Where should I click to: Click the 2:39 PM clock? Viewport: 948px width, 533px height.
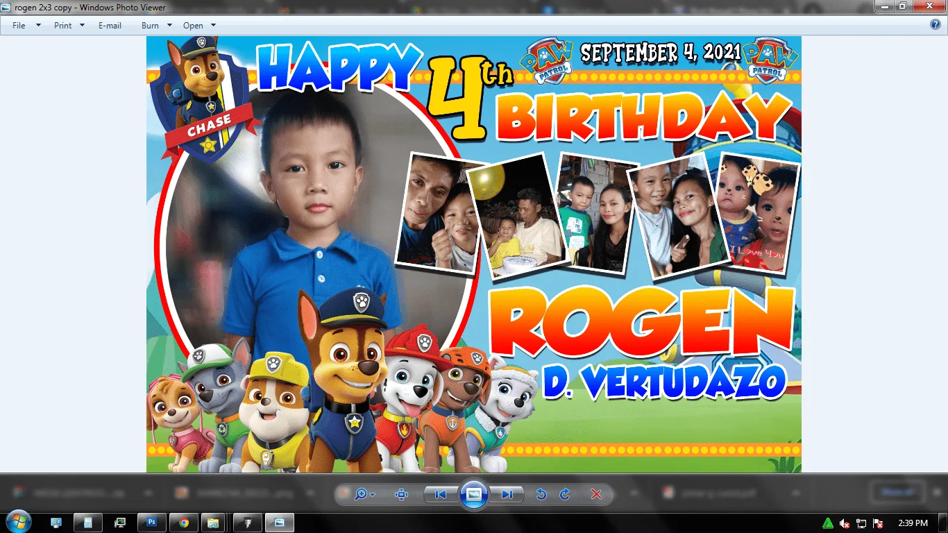913,523
